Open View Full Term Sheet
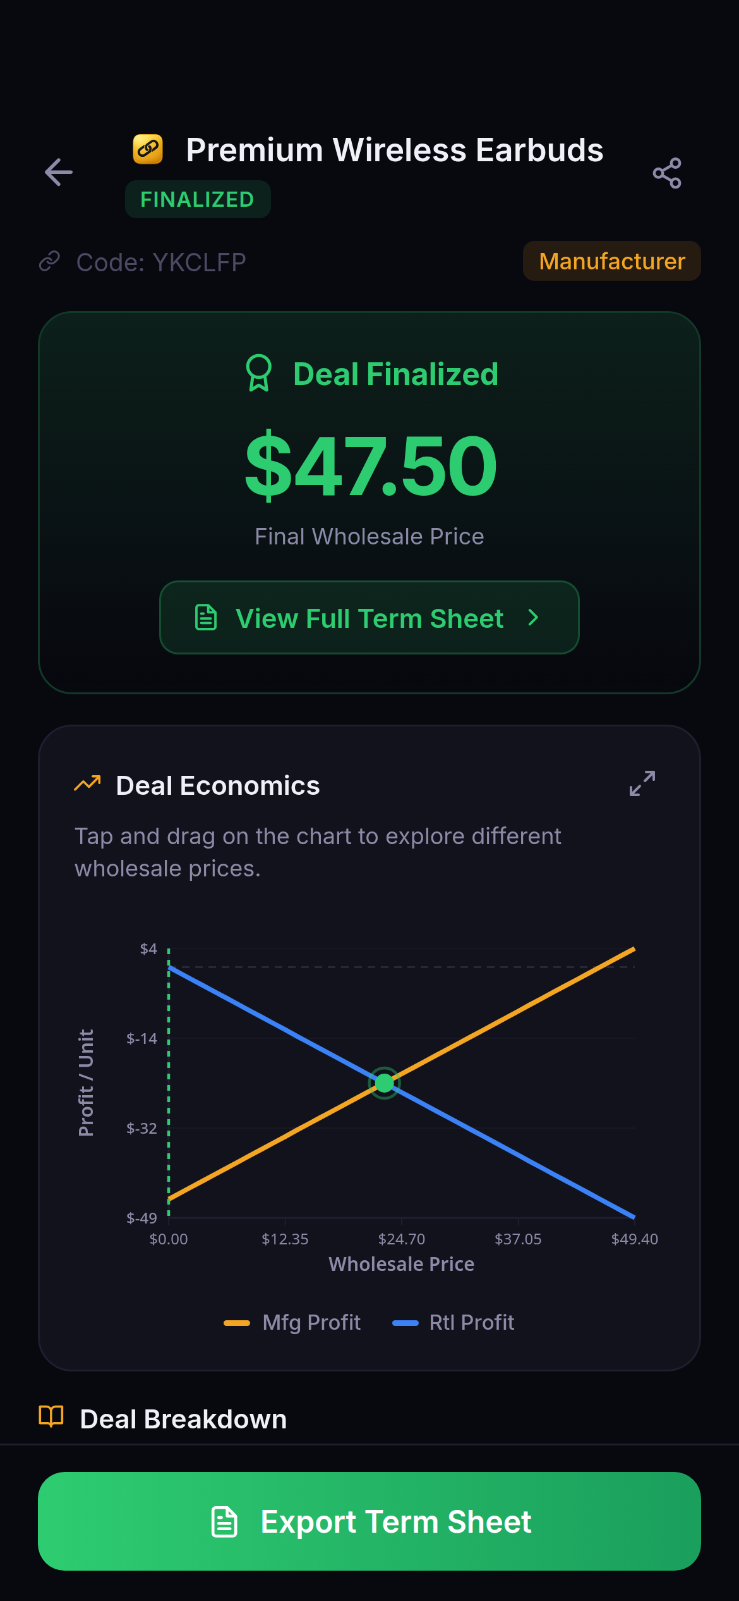739x1601 pixels. tap(369, 618)
